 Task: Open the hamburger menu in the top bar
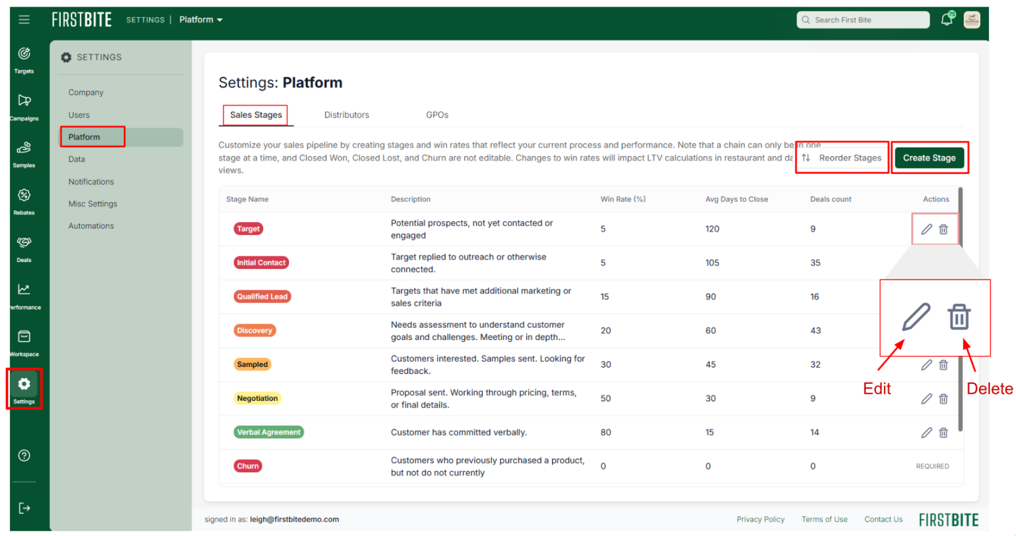pos(24,20)
